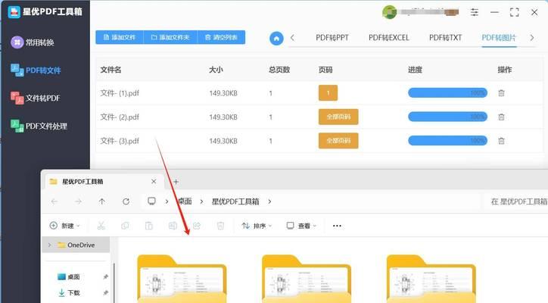This screenshot has width=548, height=303.
Task: Select the PDF转图片 tab
Action: [x=499, y=38]
